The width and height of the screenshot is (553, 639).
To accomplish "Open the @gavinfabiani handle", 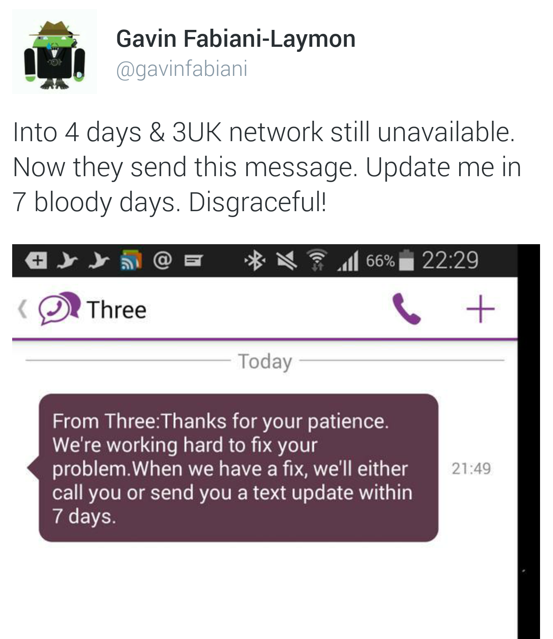I will tap(182, 68).
